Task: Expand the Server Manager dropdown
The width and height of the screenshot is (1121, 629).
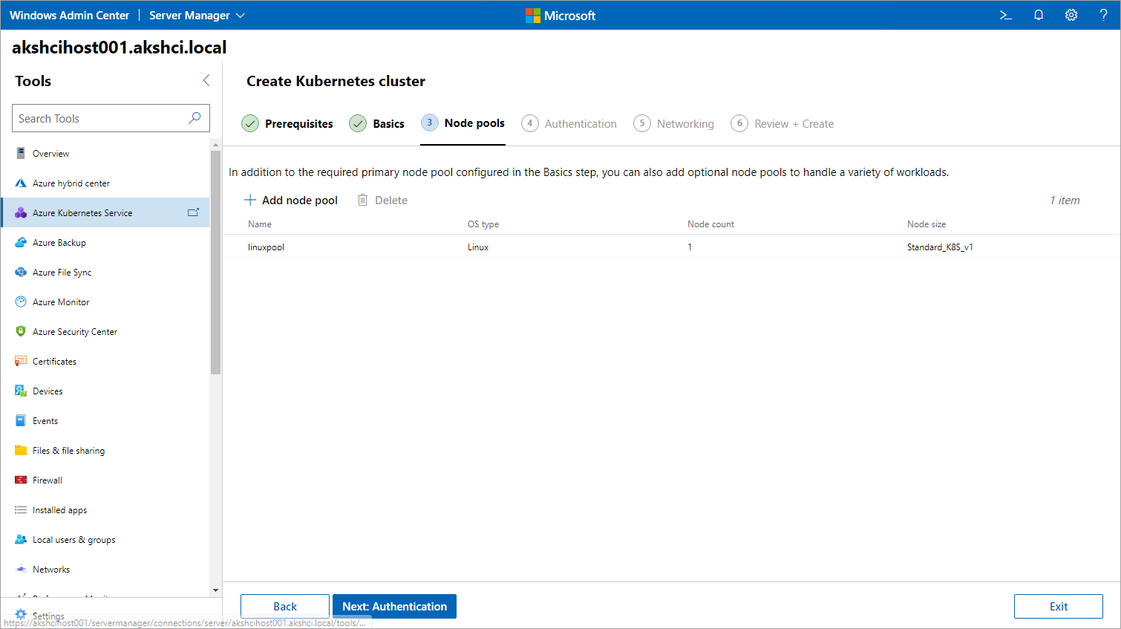Action: 197,15
